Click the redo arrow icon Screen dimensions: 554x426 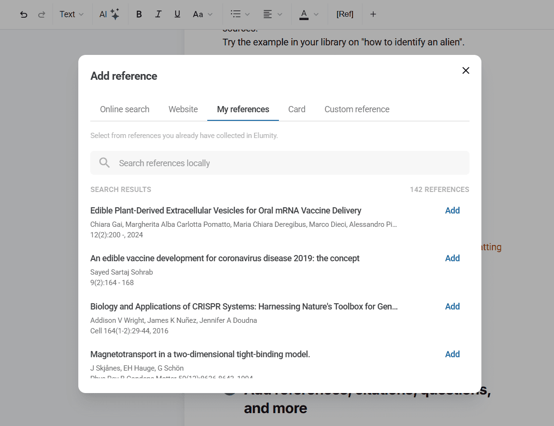click(x=42, y=14)
